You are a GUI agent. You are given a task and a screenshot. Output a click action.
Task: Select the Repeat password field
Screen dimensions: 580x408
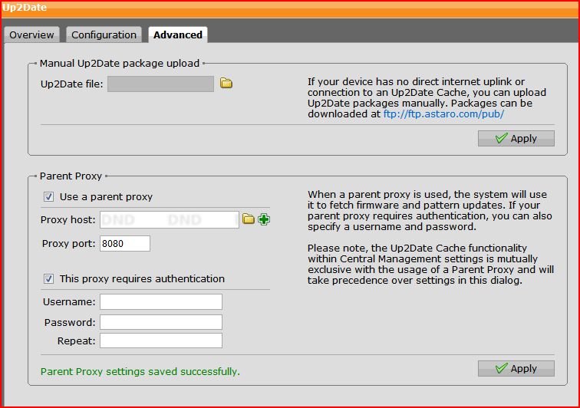pos(160,341)
